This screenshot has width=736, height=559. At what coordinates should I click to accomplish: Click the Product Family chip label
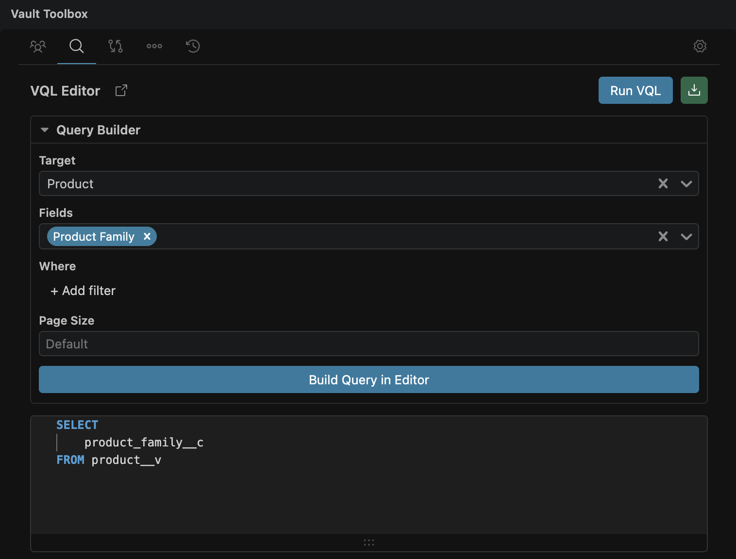[94, 236]
